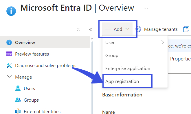
Task: Click the external link icon after Manage tenants
Action: coord(186,29)
